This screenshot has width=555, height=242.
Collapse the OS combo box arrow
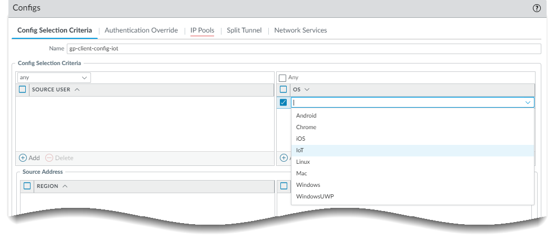click(528, 103)
